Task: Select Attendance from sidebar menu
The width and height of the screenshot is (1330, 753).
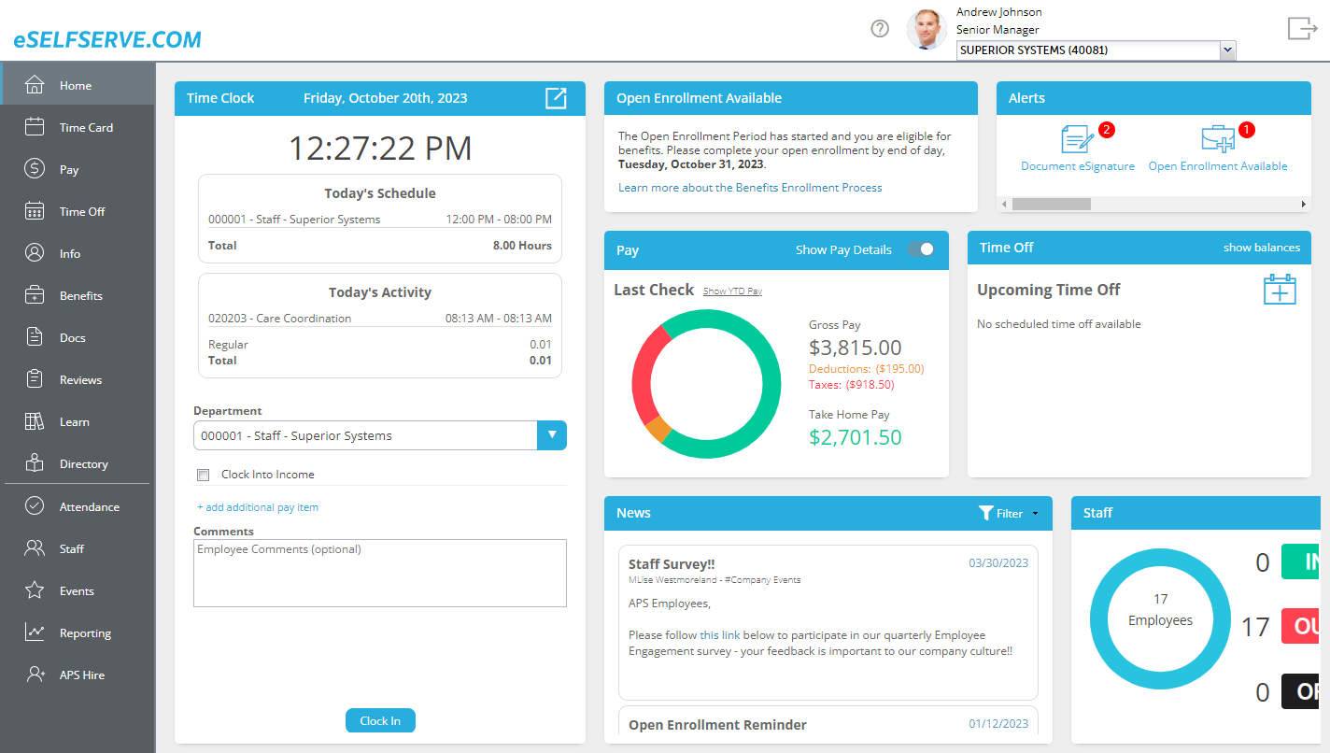Action: tap(89, 507)
